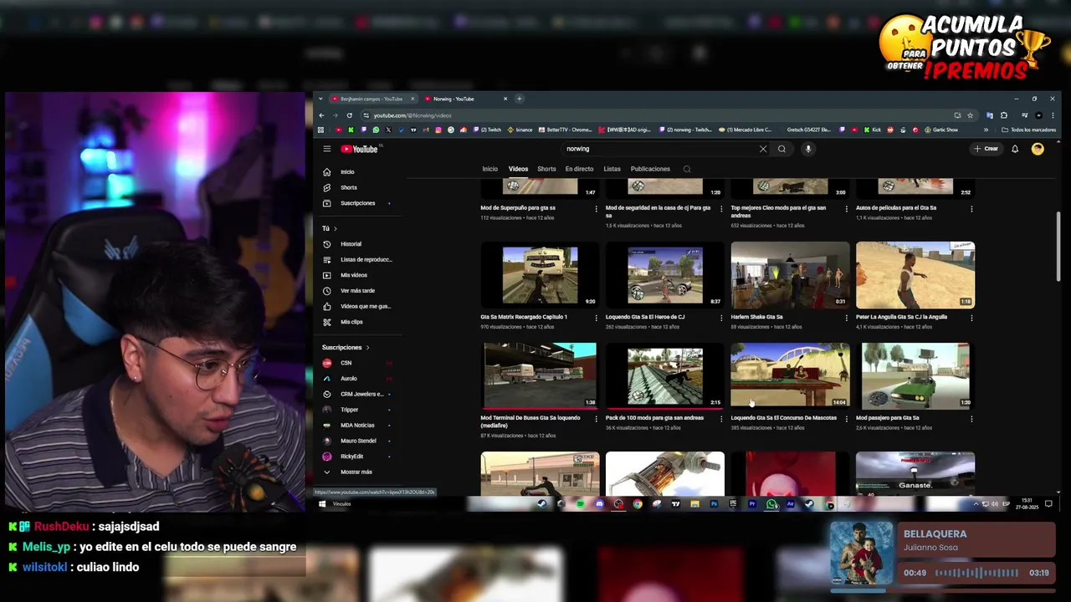This screenshot has height=602, width=1071.
Task: Play the Loquendo Concurso De Mascotas thumbnail
Action: coord(790,375)
